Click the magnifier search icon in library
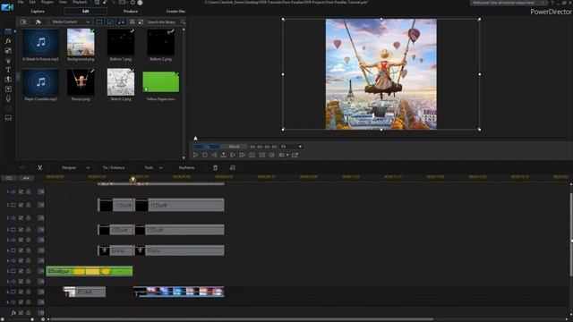The image size is (573, 322). coord(183,21)
